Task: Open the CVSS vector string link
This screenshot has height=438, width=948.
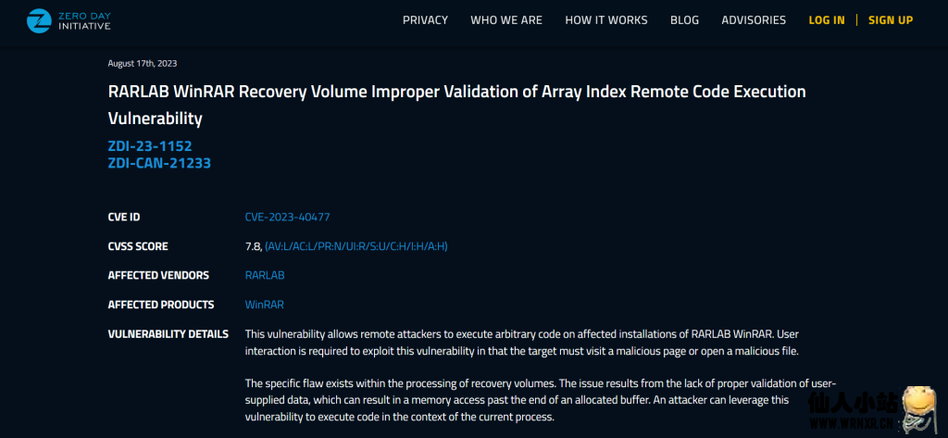Action: tap(356, 246)
